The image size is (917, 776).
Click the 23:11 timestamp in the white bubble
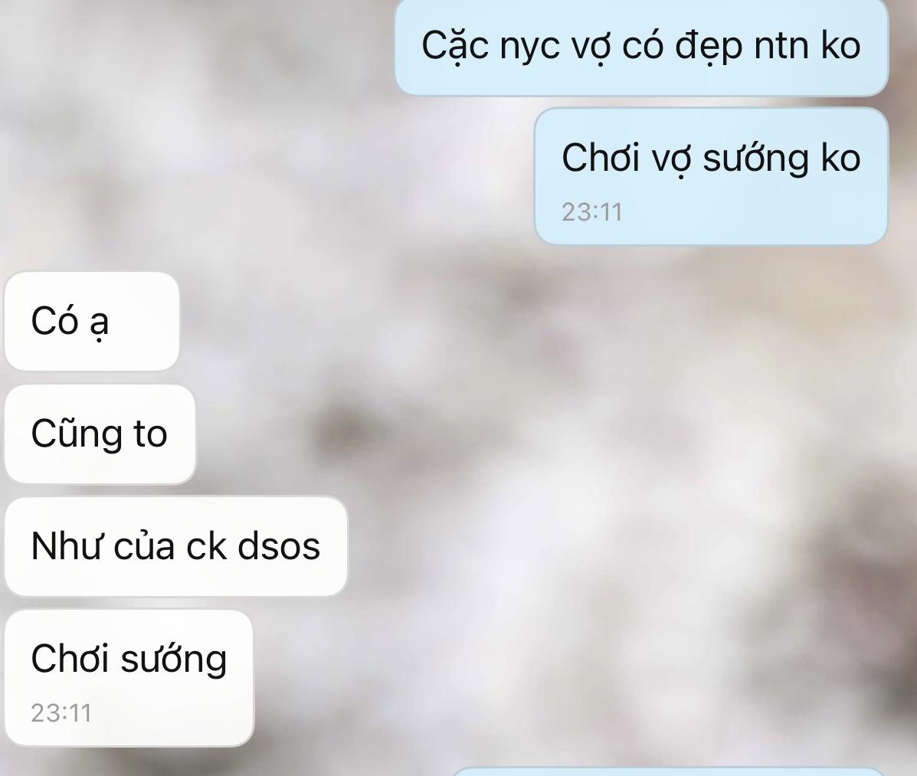(61, 713)
